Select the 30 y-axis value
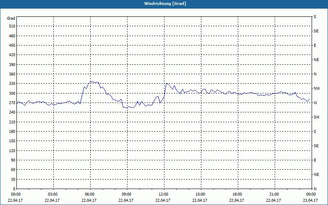This screenshot has width=328, height=205. (x=13, y=180)
